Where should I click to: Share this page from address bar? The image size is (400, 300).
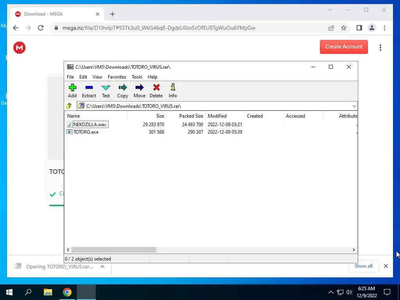331,28
